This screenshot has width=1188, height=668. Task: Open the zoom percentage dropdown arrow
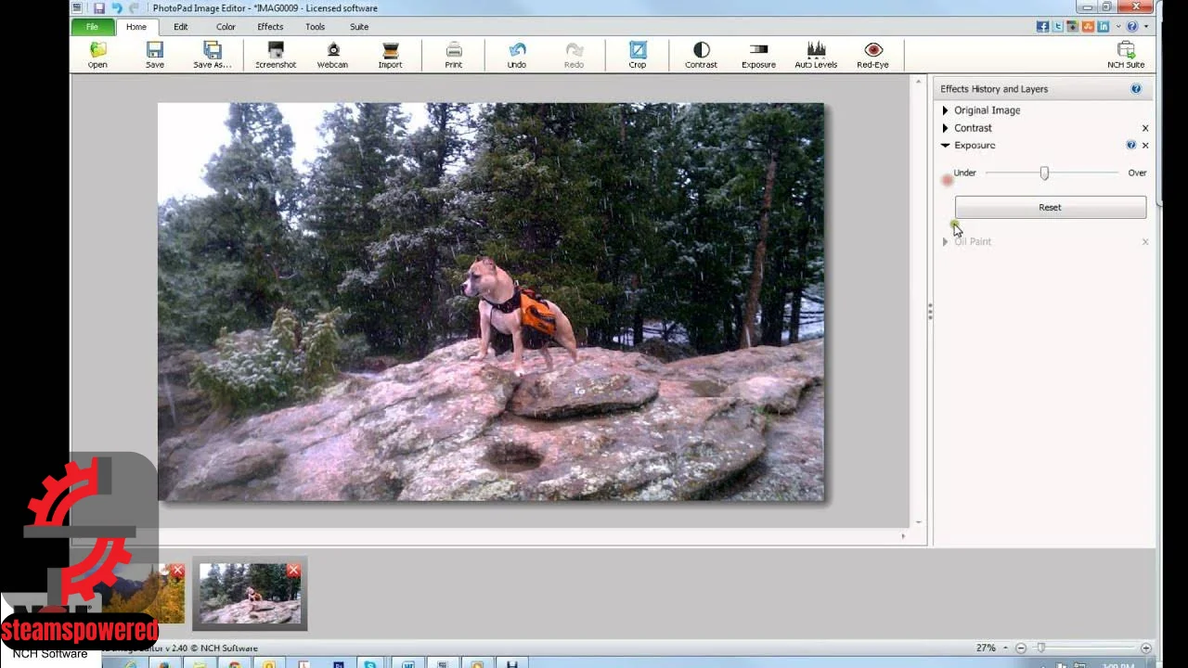click(x=1005, y=649)
